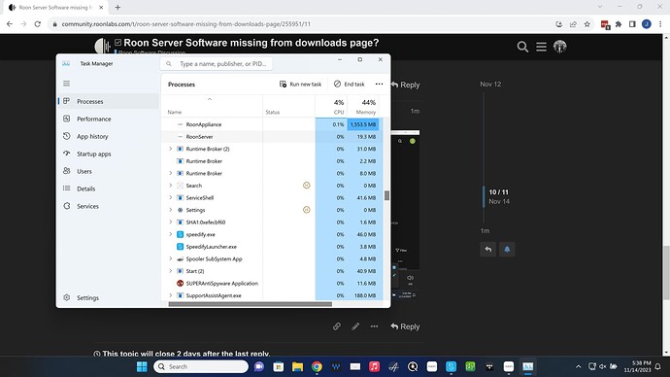Show more post actions ellipsis
Screen dimensions: 670x377
tap(374, 326)
